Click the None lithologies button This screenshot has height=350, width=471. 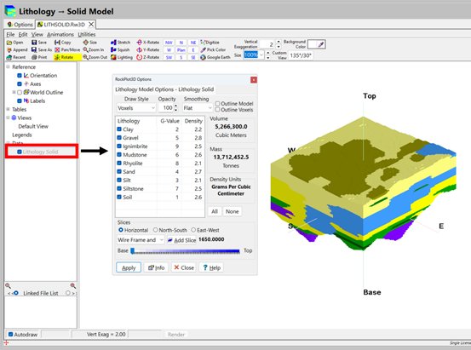233,211
